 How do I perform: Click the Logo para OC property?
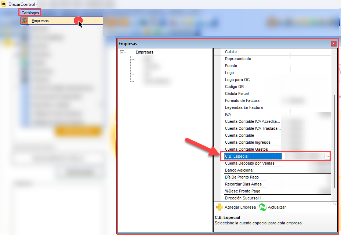click(x=237, y=80)
